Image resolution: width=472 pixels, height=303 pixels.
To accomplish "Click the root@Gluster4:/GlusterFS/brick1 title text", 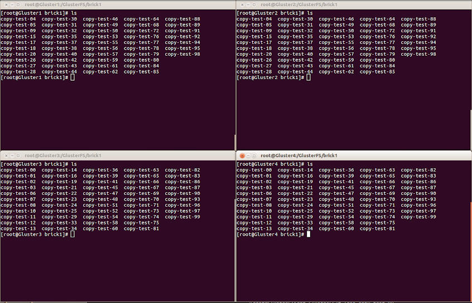I will (299, 156).
